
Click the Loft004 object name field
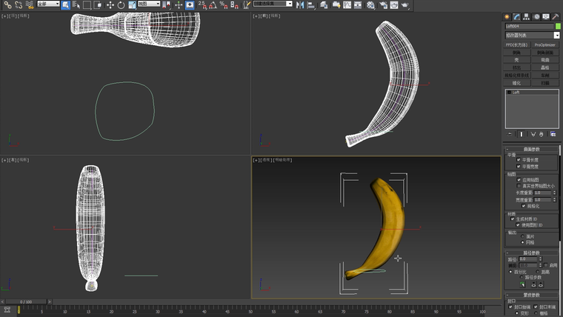coord(527,26)
